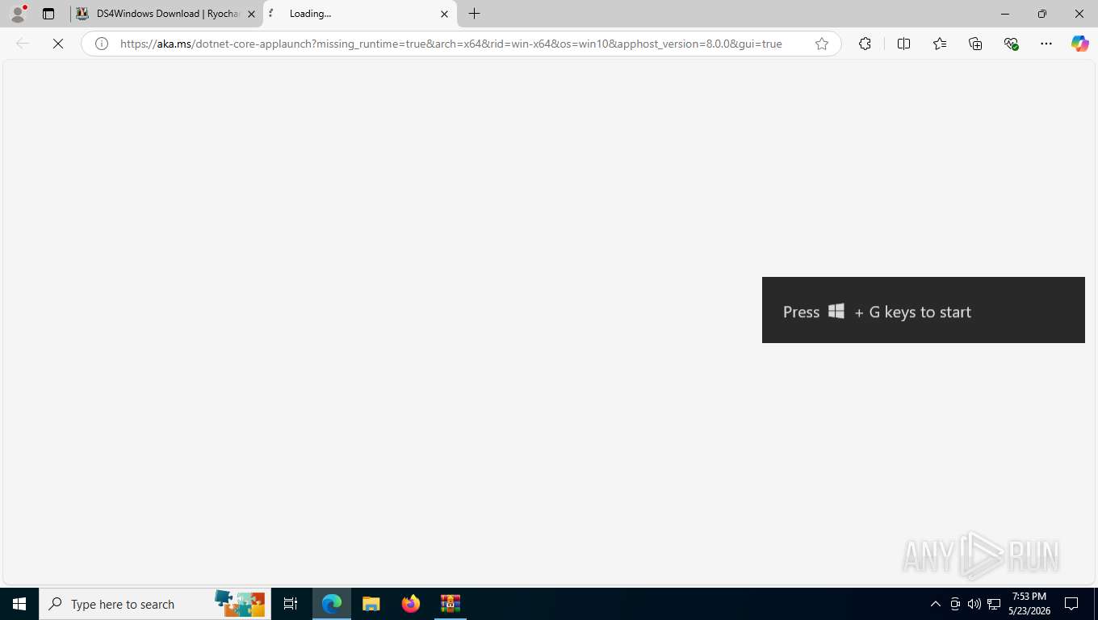Viewport: 1098px width, 620px height.
Task: Open Copilot sidebar
Action: (1080, 44)
